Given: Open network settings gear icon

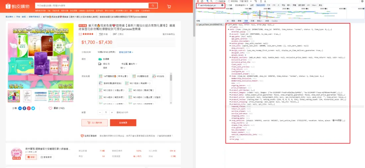Looking at the screenshot, I should click(x=362, y=1).
